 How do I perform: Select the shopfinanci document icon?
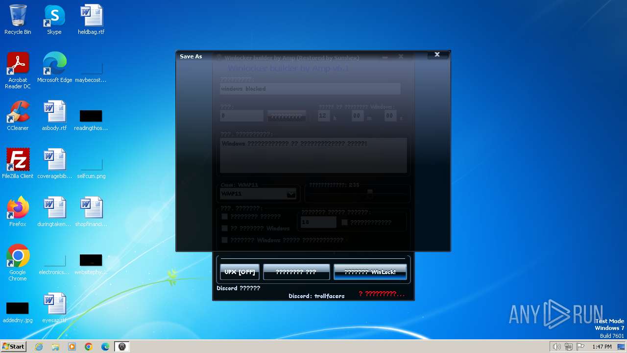[x=91, y=212]
